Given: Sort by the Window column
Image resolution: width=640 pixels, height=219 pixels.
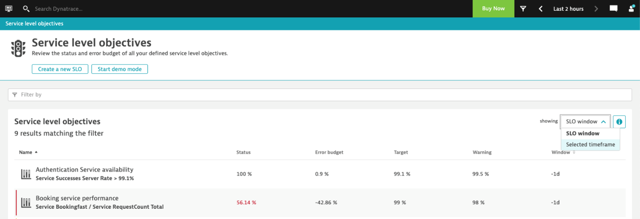Looking at the screenshot, I should tap(563, 152).
